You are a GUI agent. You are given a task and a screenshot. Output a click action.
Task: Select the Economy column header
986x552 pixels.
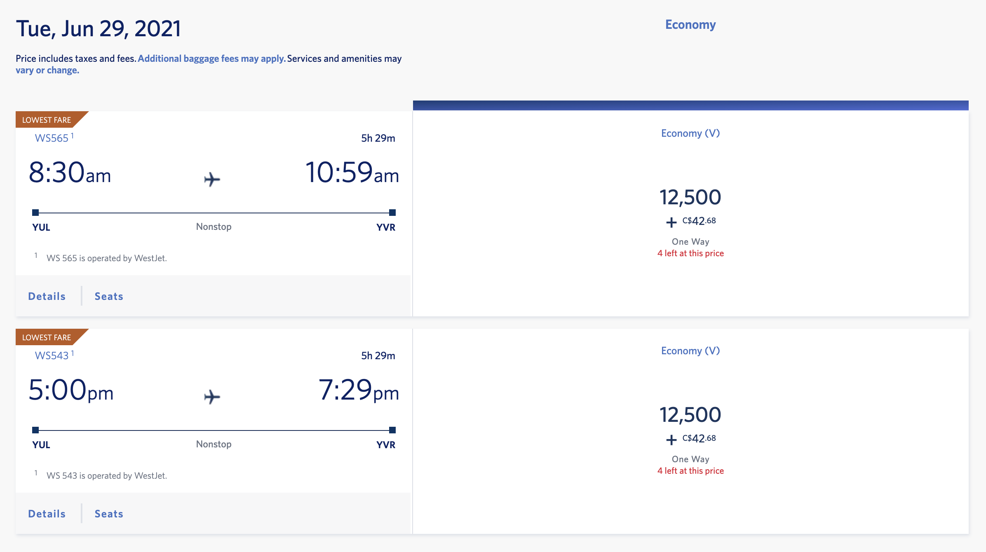point(690,25)
